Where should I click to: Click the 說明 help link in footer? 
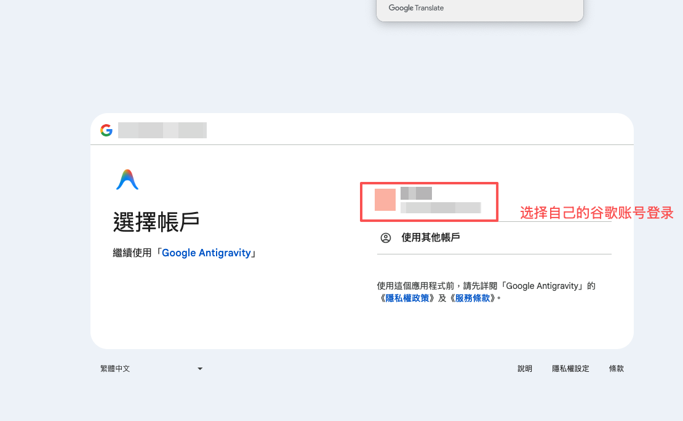524,368
